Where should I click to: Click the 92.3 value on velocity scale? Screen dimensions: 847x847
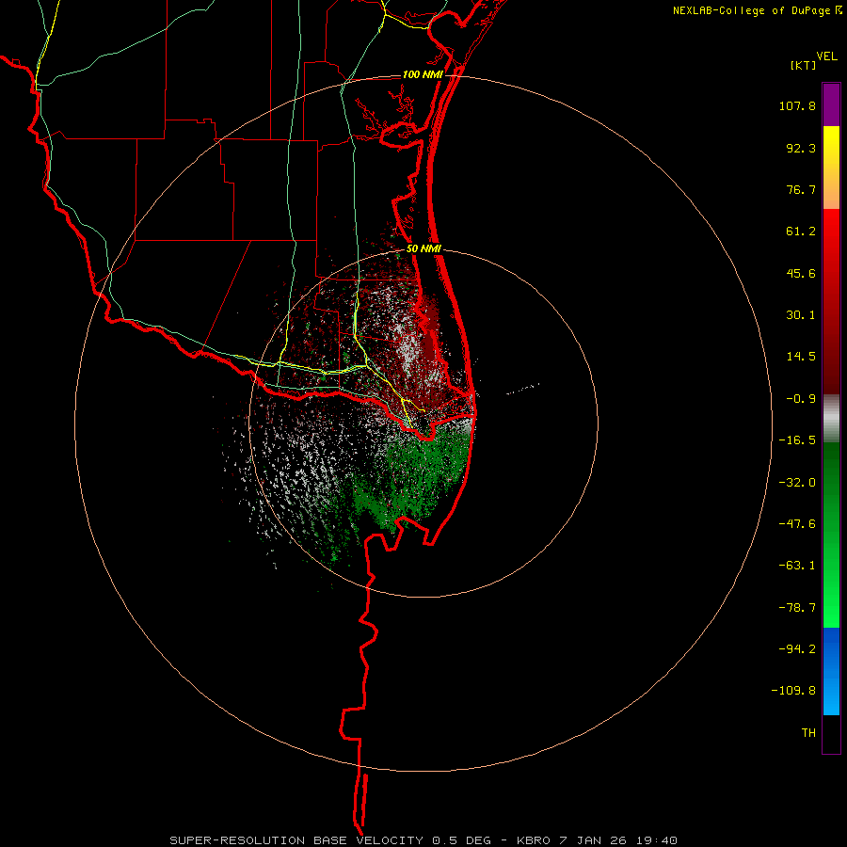click(801, 148)
